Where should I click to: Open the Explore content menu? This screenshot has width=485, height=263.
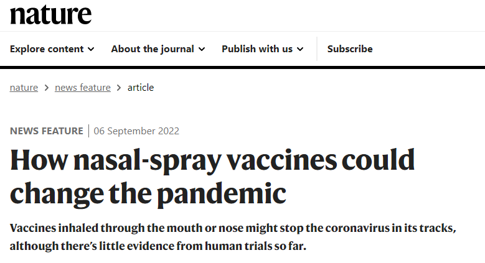(x=52, y=49)
